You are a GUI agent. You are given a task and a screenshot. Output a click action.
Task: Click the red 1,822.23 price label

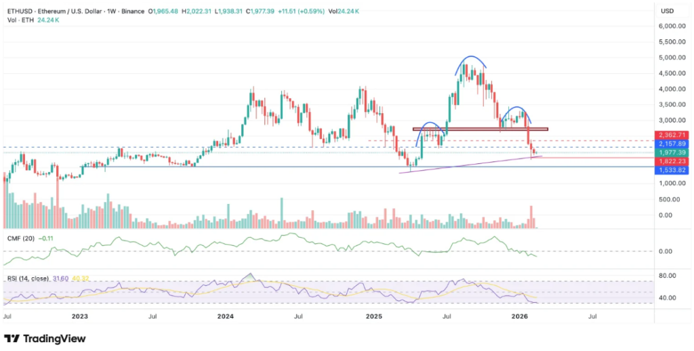(670, 161)
